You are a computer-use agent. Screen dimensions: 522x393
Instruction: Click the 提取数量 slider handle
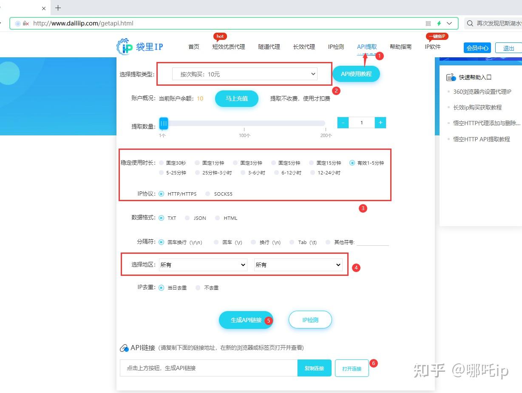pyautogui.click(x=164, y=123)
